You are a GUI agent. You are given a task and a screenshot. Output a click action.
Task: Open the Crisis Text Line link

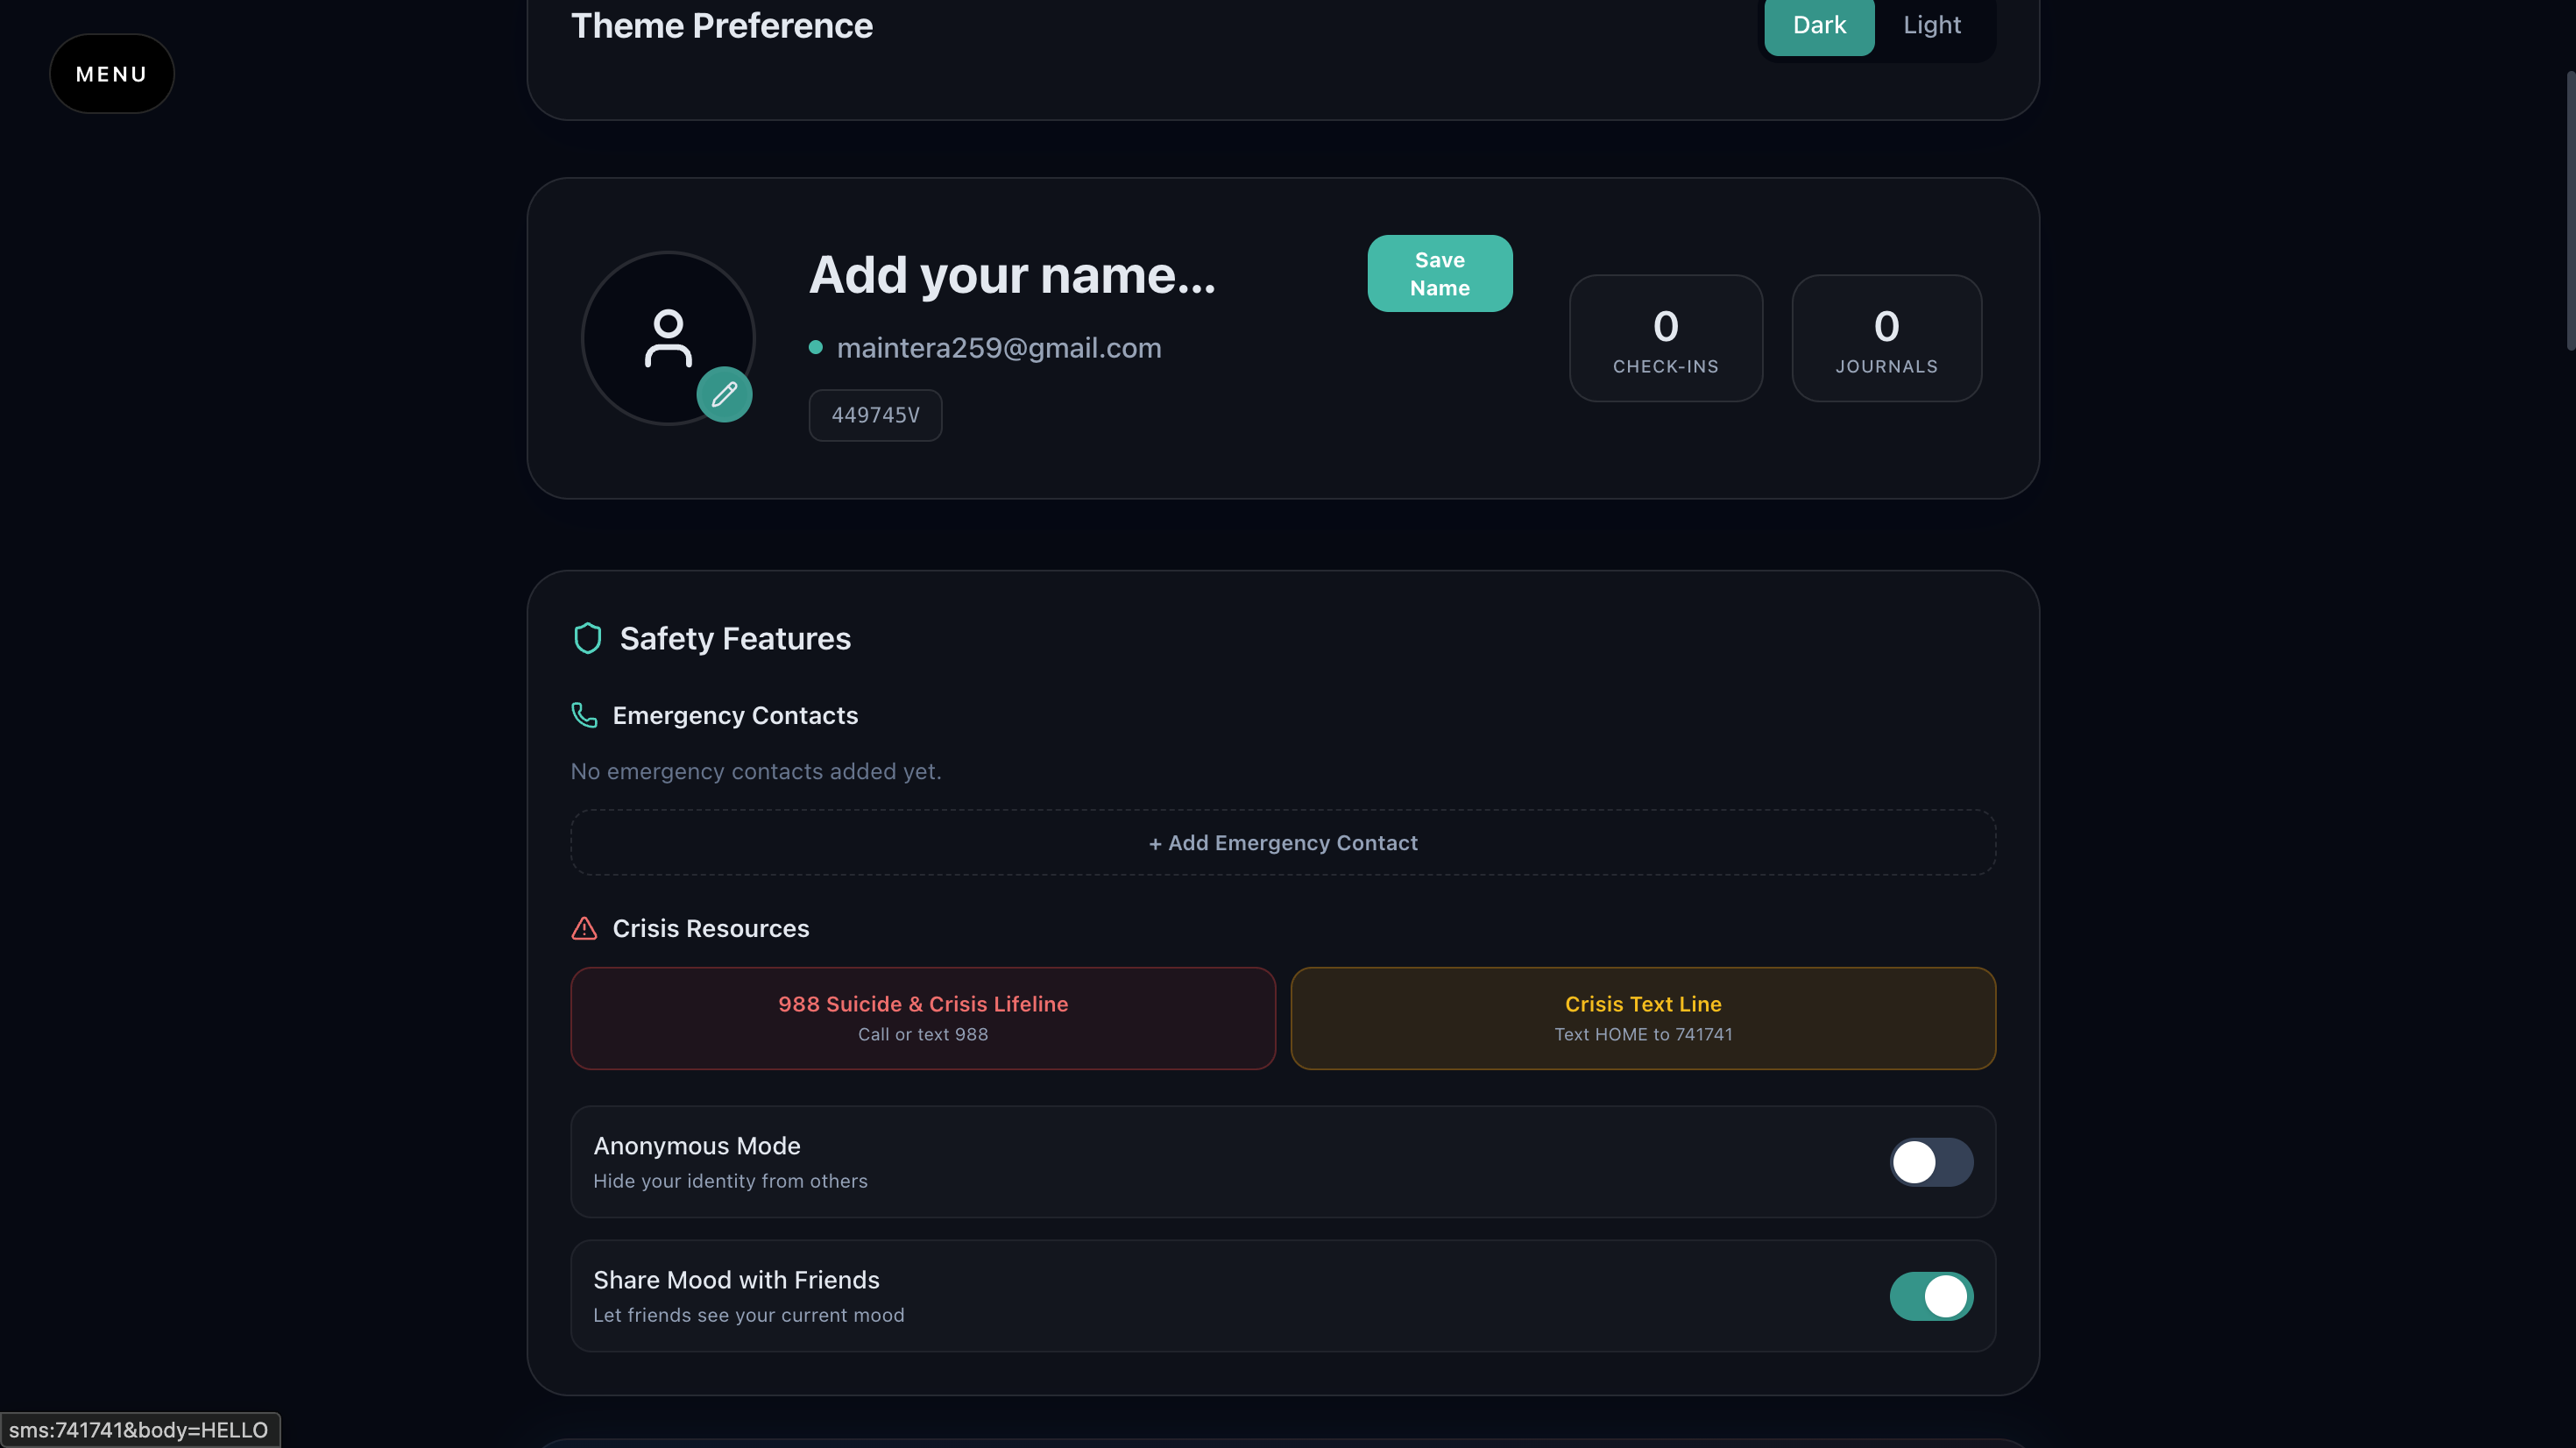(1642, 1018)
